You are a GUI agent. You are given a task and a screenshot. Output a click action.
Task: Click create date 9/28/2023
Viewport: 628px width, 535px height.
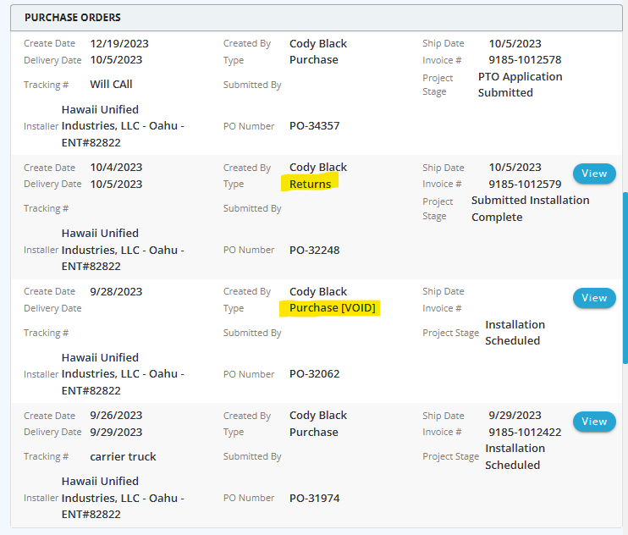(x=116, y=291)
